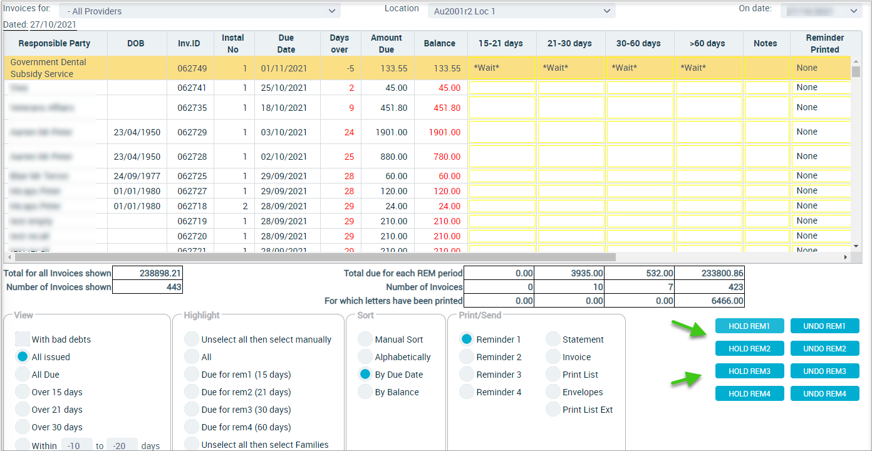Open the Invoices for providers dropdown
Screen dimensions: 872x451
pos(200,11)
